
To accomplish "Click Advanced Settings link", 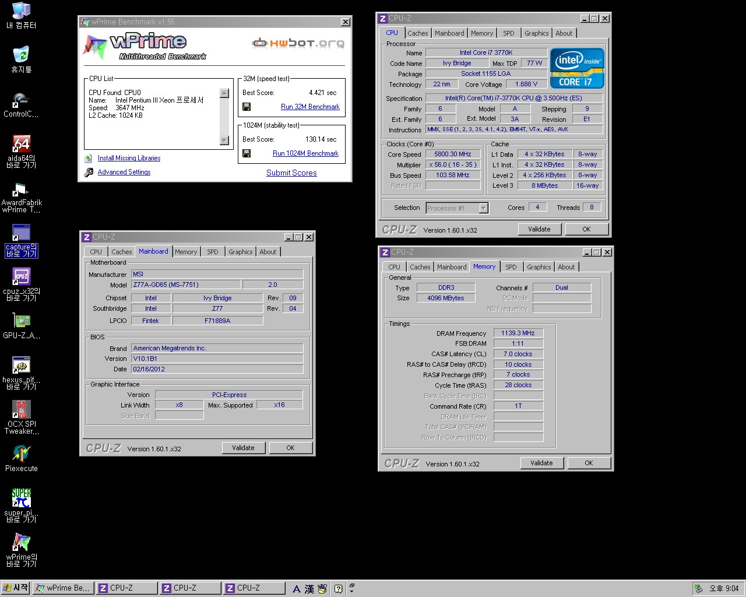I will [124, 172].
